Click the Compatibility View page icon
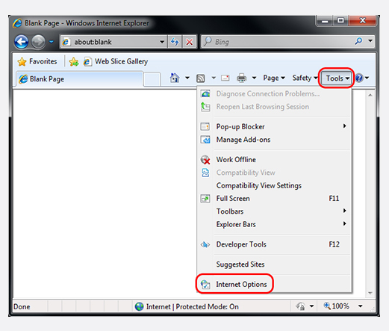Screen dimensions: 389x331 coord(205,173)
